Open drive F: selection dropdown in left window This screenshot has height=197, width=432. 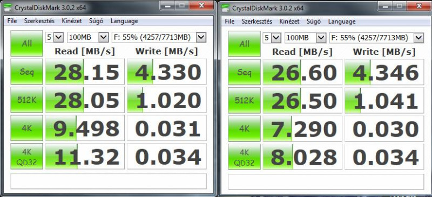pyautogui.click(x=159, y=37)
